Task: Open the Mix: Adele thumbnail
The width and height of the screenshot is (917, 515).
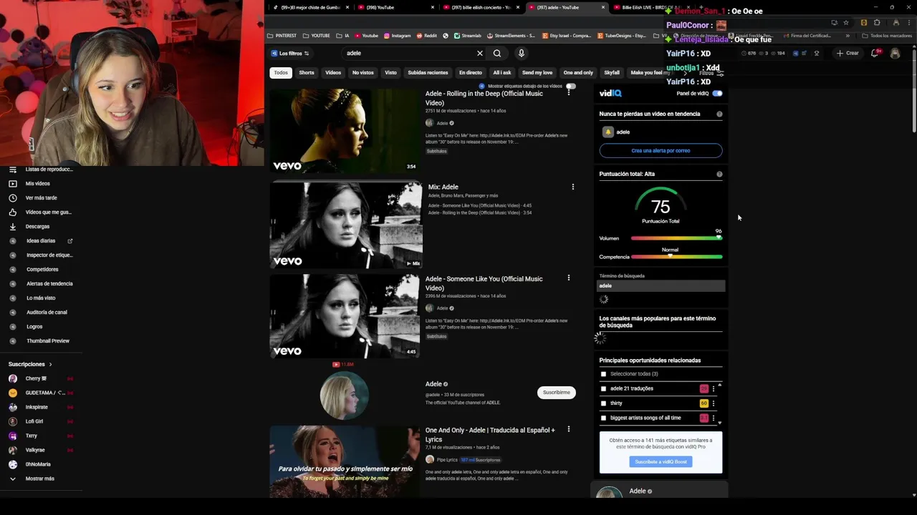Action: coord(346,224)
